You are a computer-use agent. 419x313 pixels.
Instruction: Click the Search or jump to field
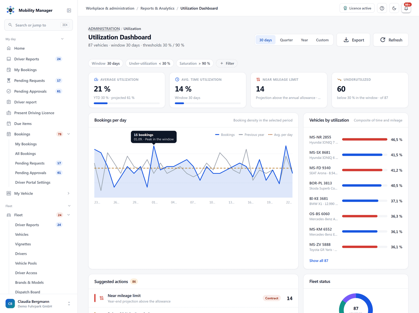coord(39,25)
